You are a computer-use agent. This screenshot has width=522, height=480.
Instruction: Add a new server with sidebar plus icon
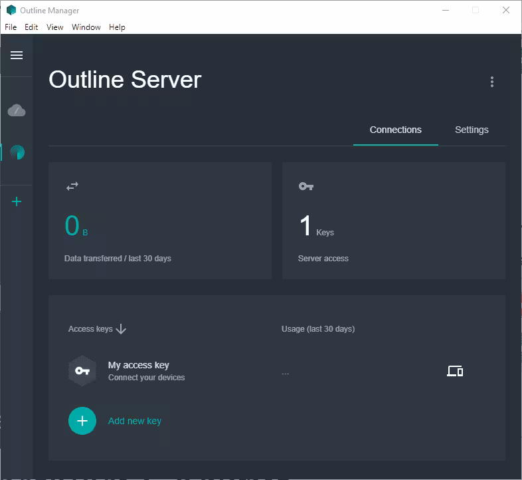[17, 201]
